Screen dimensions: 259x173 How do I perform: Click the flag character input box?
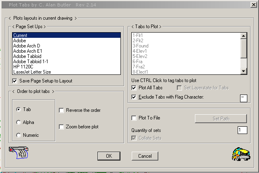[243, 98]
